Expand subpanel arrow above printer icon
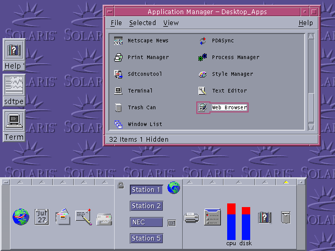The width and height of the screenshot is (335, 251). coord(189,182)
